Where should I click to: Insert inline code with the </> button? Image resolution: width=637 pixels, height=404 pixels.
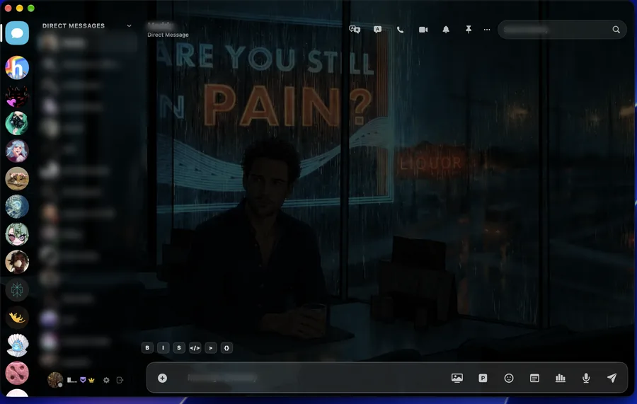point(195,347)
